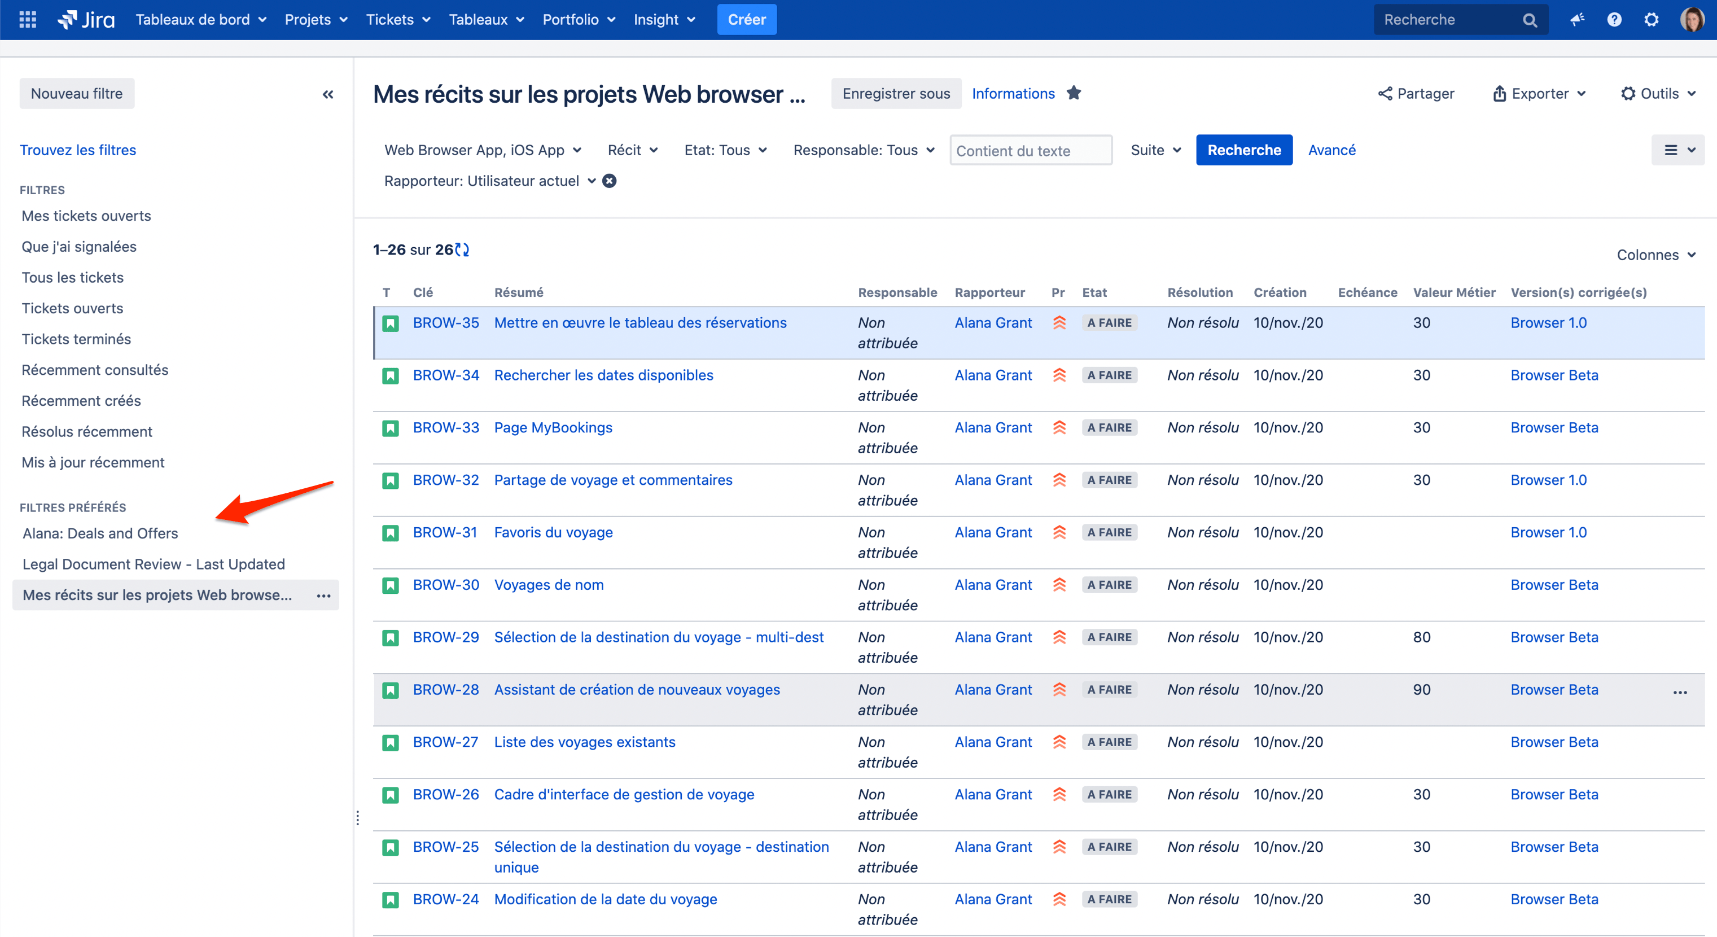Remove the Rapporteur filter criterion
The height and width of the screenshot is (937, 1717).
pos(609,181)
